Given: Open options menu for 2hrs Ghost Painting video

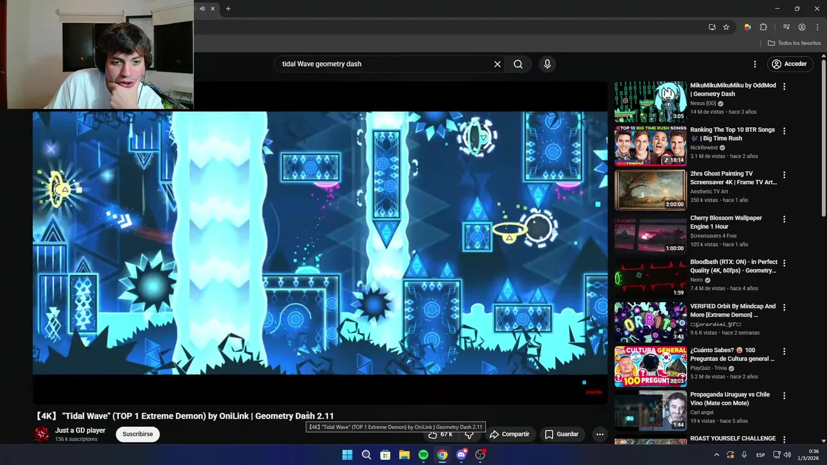Looking at the screenshot, I should click(x=784, y=175).
